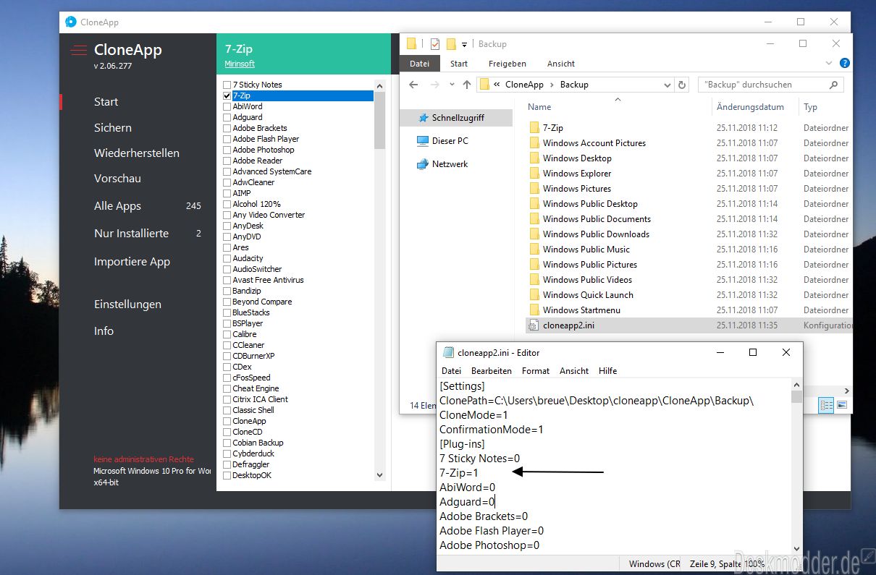The width and height of the screenshot is (876, 575).
Task: Click the path overflow chevron before CloneApp
Action: [497, 85]
